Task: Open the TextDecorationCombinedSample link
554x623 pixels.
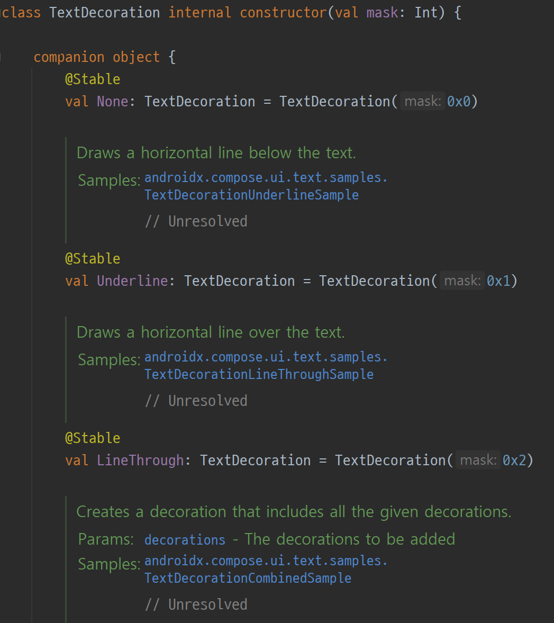Action: click(x=248, y=578)
